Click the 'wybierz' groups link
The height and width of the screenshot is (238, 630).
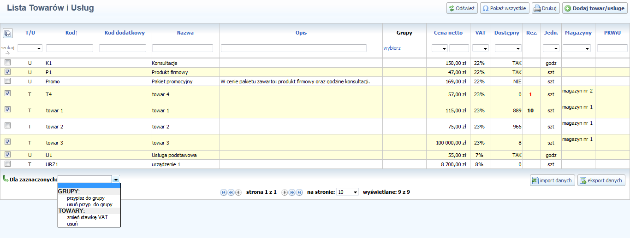pos(392,48)
